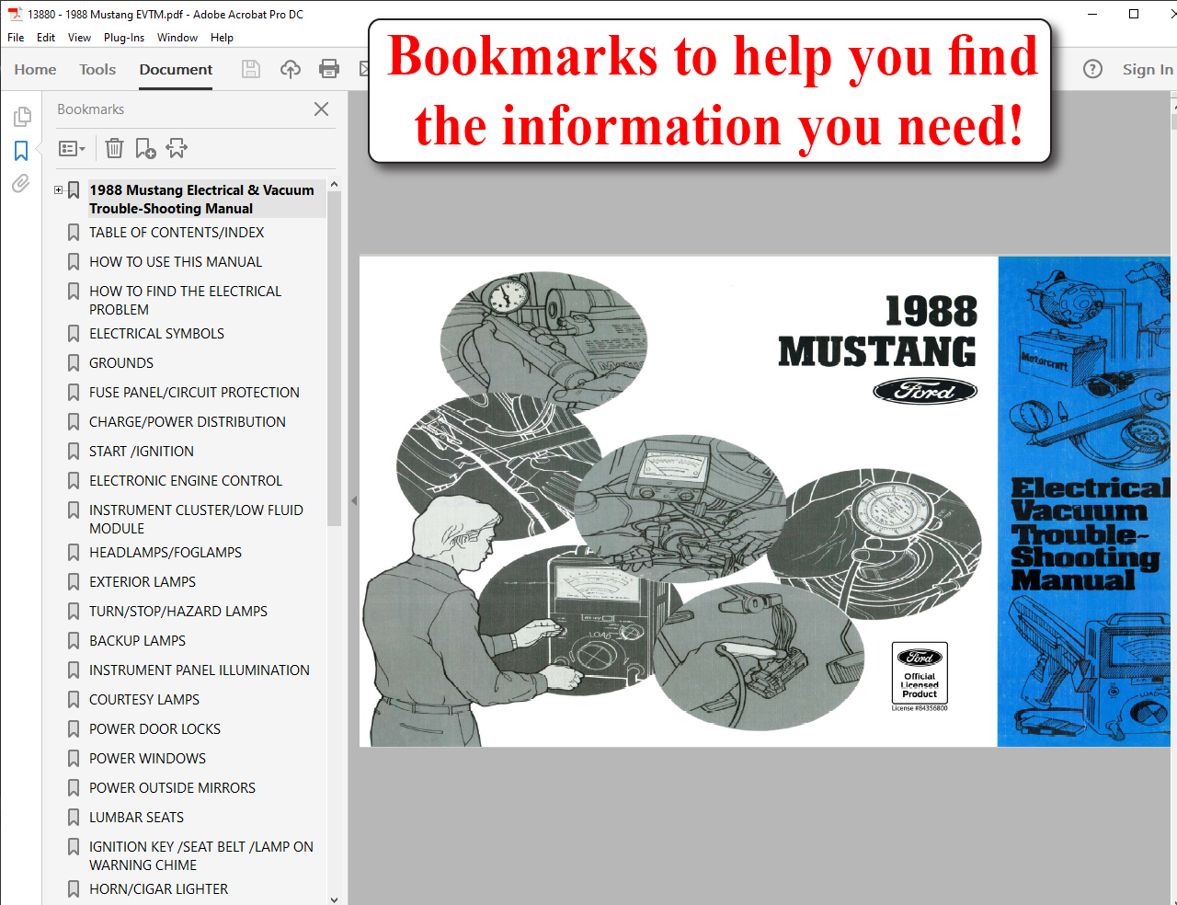Select the Document tab

[x=176, y=69]
